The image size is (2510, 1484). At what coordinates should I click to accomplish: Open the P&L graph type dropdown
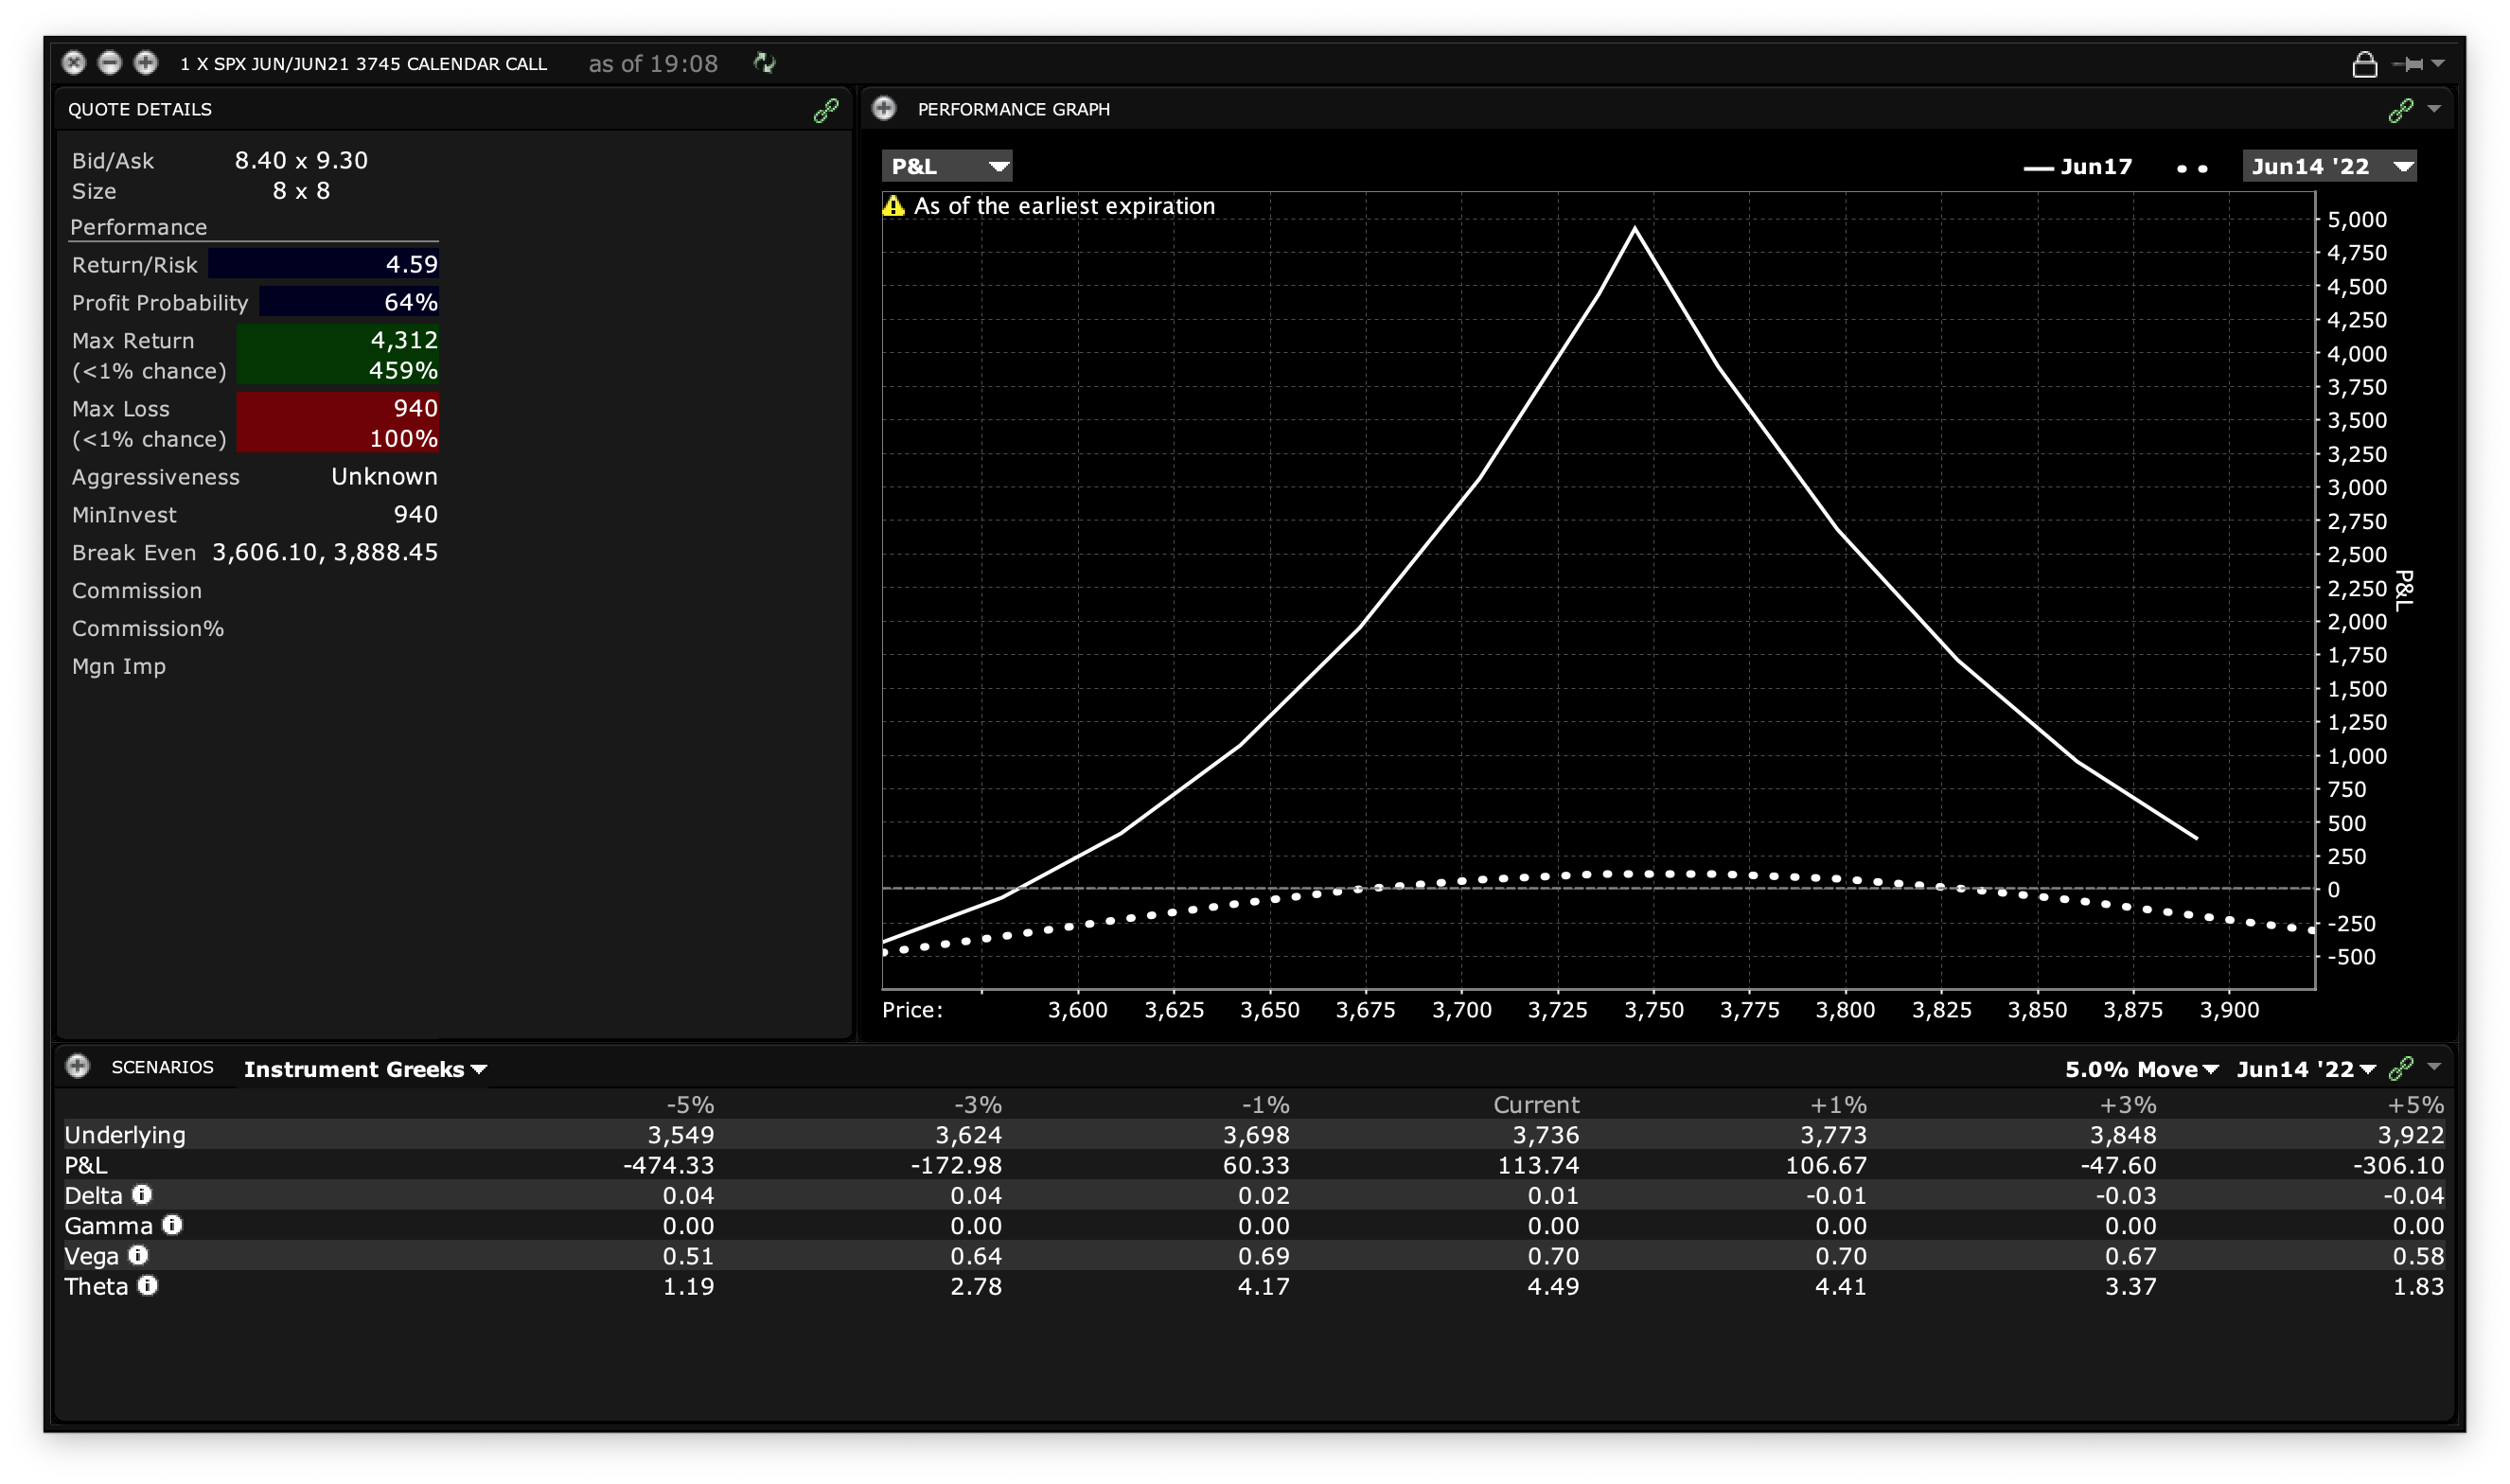pos(946,166)
